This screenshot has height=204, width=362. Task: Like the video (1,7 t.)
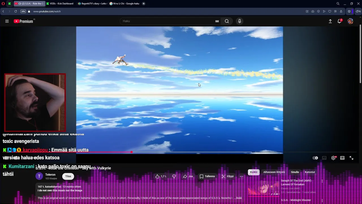click(x=161, y=176)
